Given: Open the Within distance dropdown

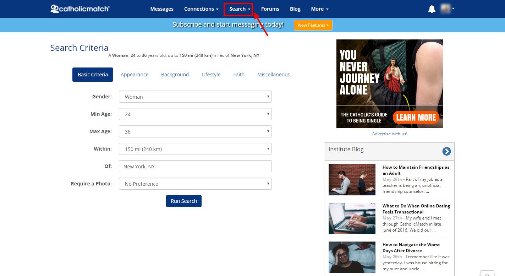Looking at the screenshot, I should click(195, 149).
